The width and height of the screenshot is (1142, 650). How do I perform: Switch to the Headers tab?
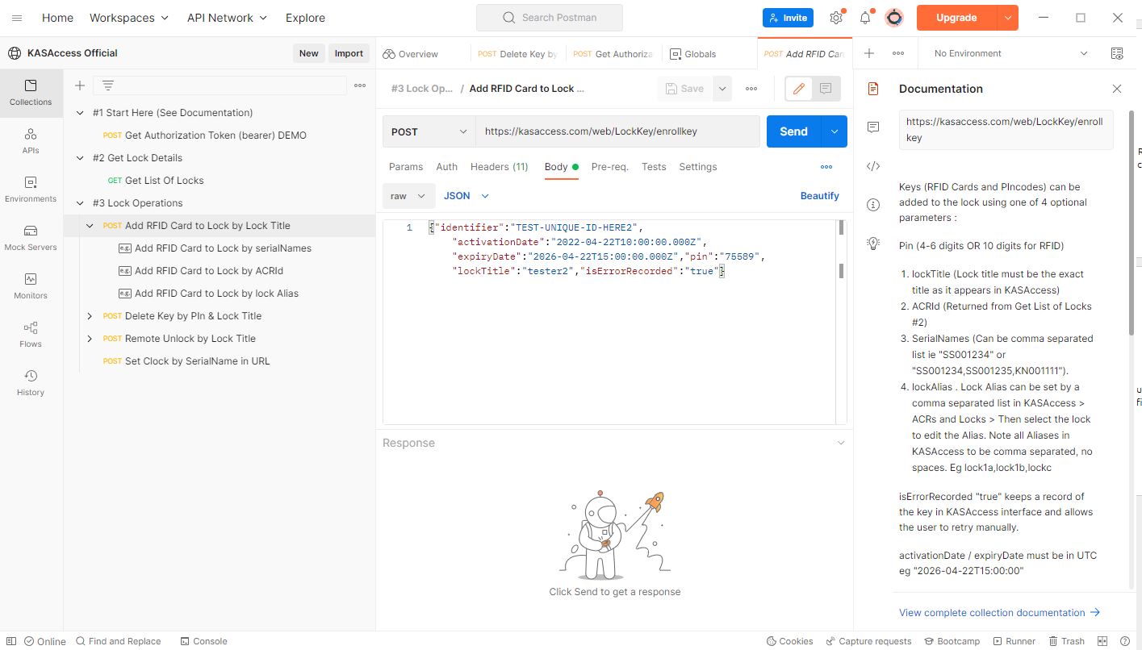[499, 167]
